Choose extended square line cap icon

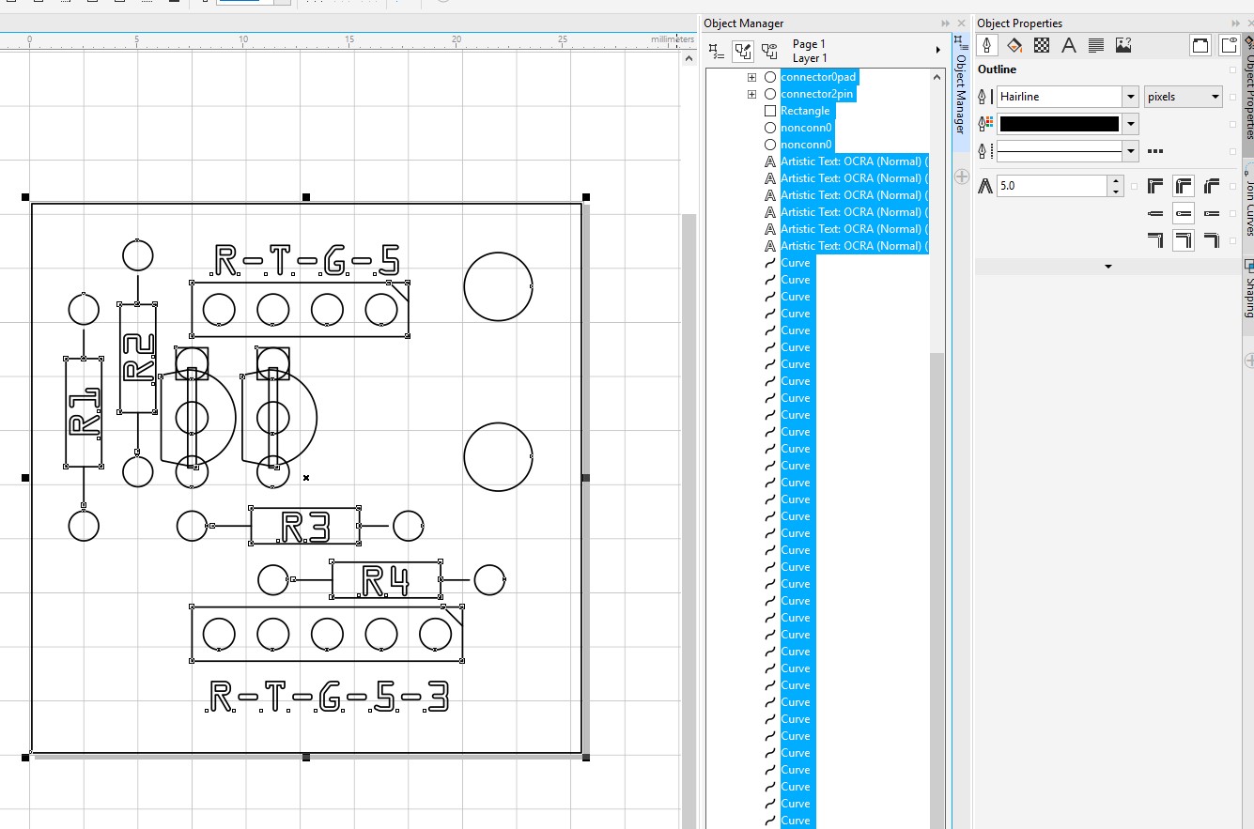[x=1212, y=213]
